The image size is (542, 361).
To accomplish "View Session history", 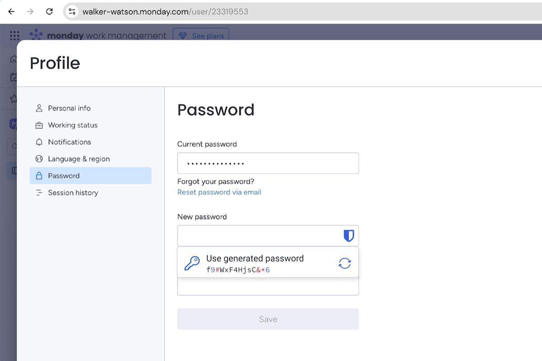I will pos(73,193).
